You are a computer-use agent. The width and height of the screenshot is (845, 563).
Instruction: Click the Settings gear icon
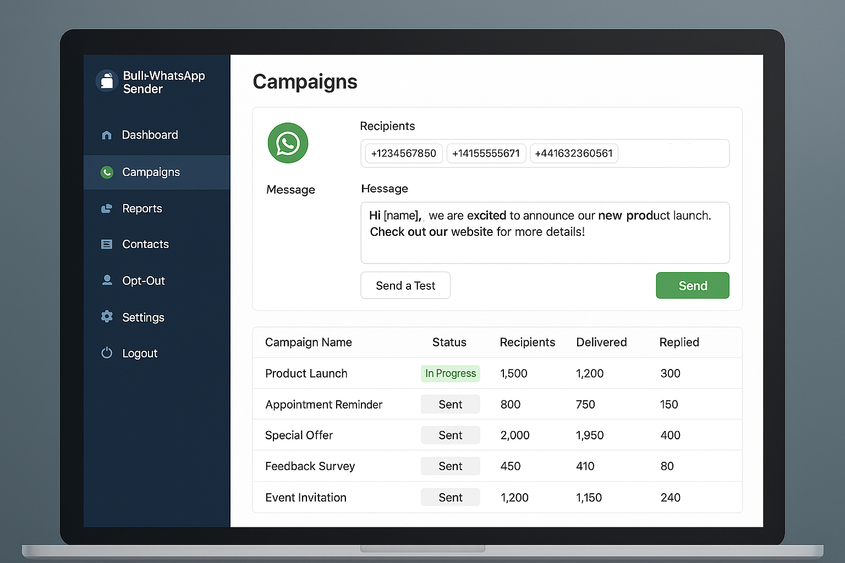tap(107, 317)
